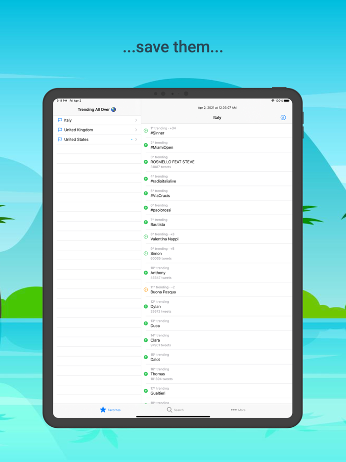The height and width of the screenshot is (462, 346).
Task: Expand the United Kingdom row chevron
Action: 136,130
